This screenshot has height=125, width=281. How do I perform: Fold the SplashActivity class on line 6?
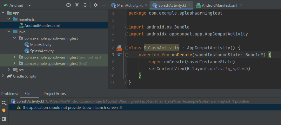point(127,48)
